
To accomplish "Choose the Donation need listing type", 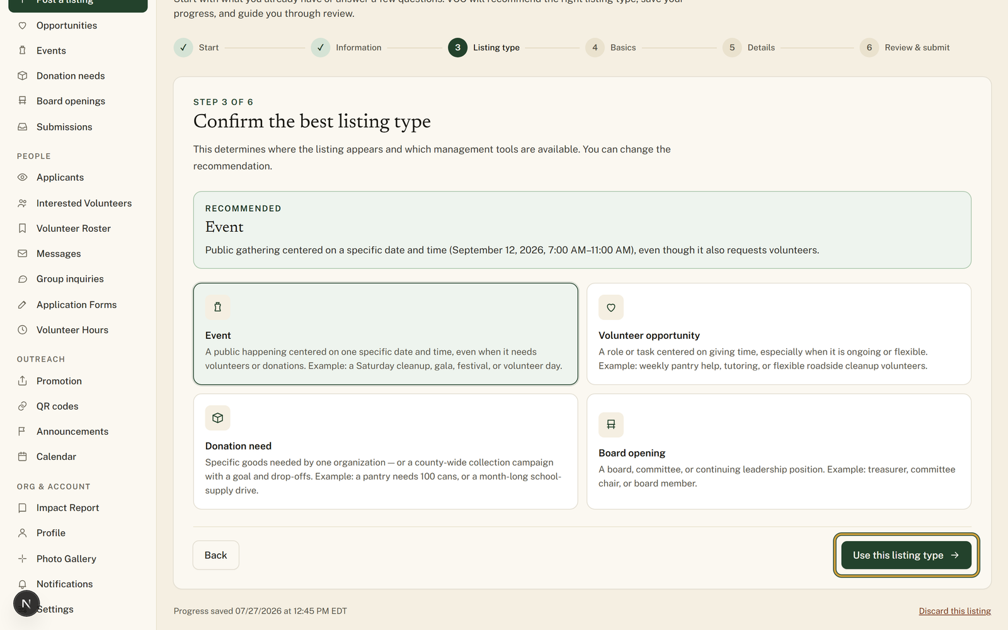I will (386, 451).
